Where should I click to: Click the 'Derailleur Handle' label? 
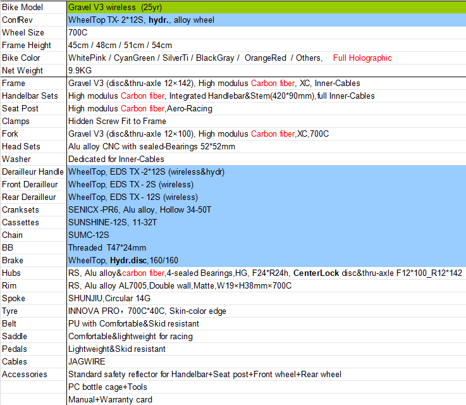pos(34,172)
